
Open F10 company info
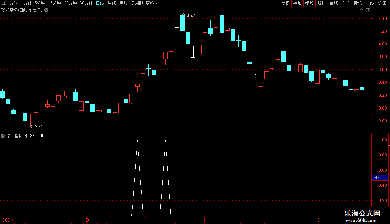click(x=346, y=3)
